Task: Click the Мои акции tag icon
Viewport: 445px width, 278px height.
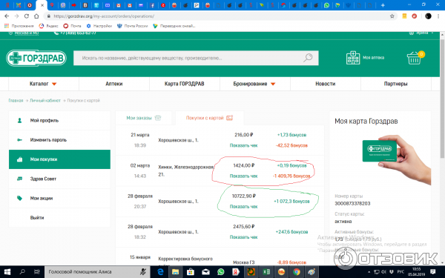Action: (x=19, y=198)
